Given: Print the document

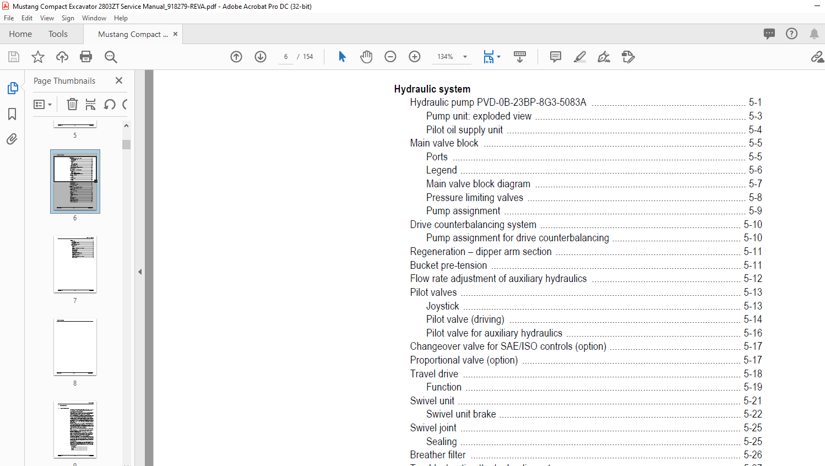Looking at the screenshot, I should click(x=86, y=57).
